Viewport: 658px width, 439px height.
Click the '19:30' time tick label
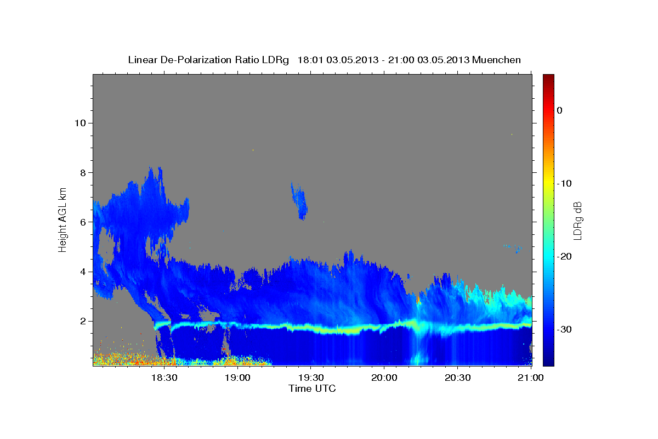click(x=310, y=378)
